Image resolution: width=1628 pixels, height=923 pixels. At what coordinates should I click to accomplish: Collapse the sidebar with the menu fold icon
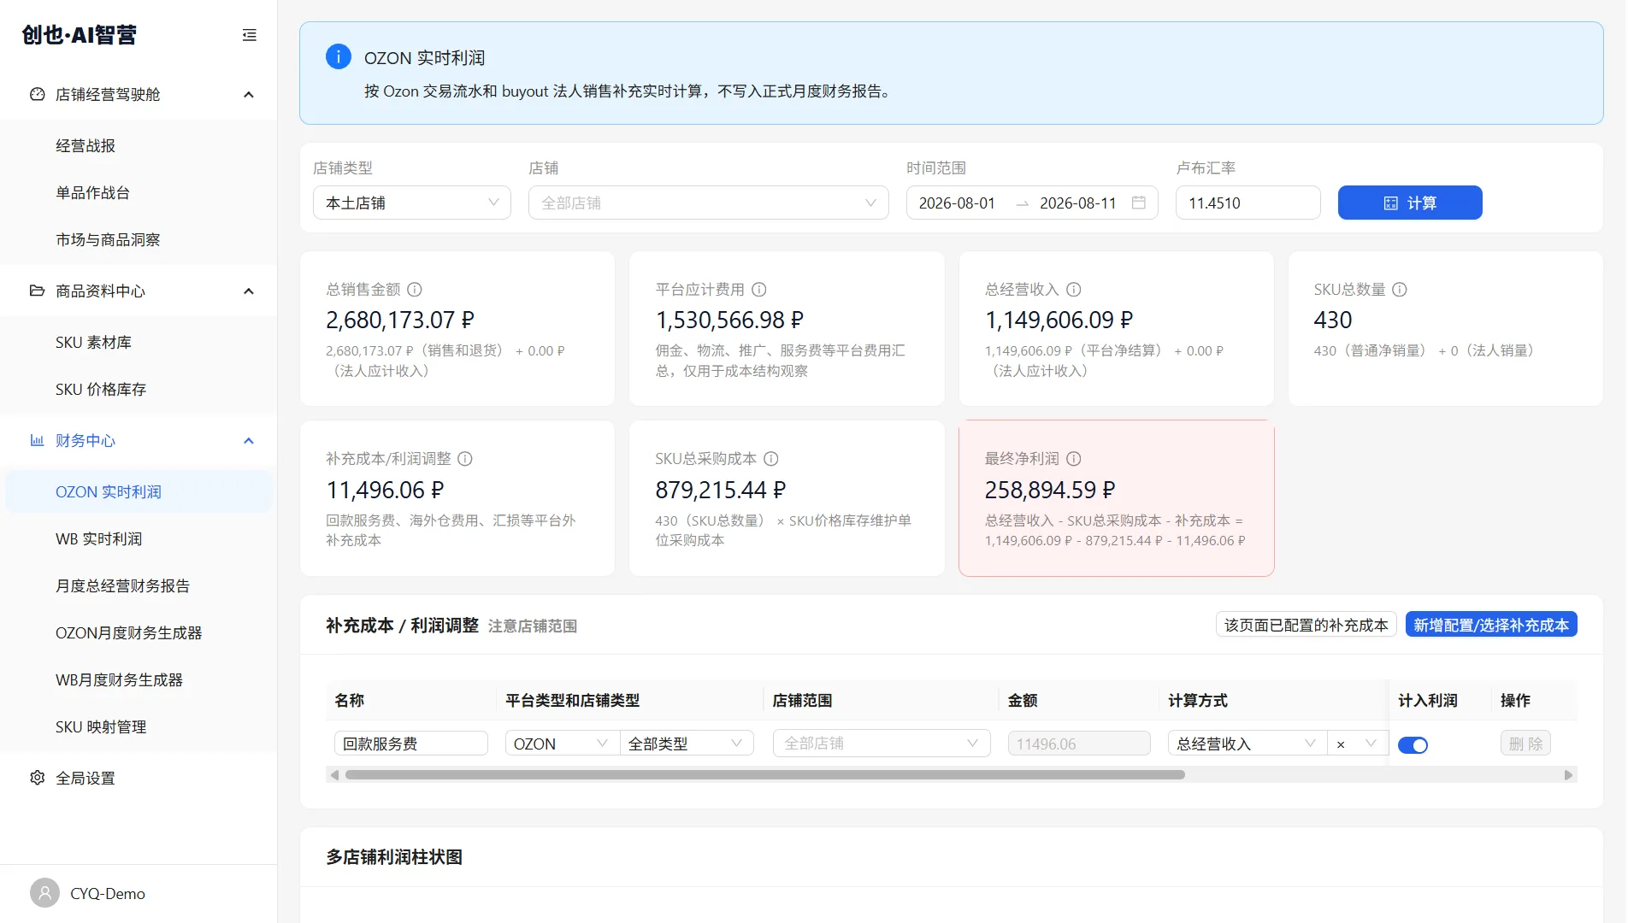pos(249,35)
